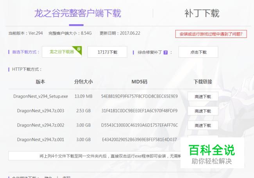Click 高速下载 for DragonNest_v294.7z.003
The height and width of the screenshot is (178, 254).
tap(203, 111)
